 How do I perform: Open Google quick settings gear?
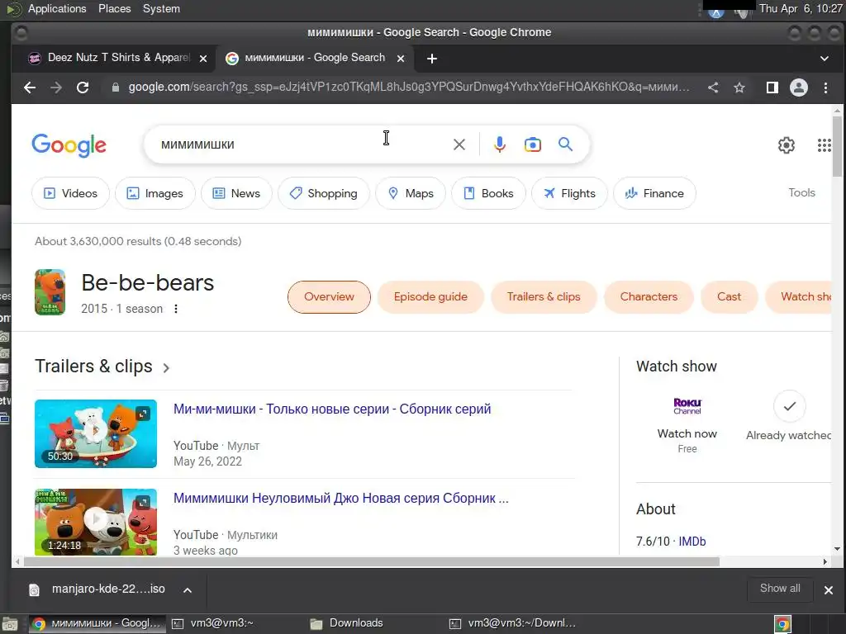click(787, 144)
